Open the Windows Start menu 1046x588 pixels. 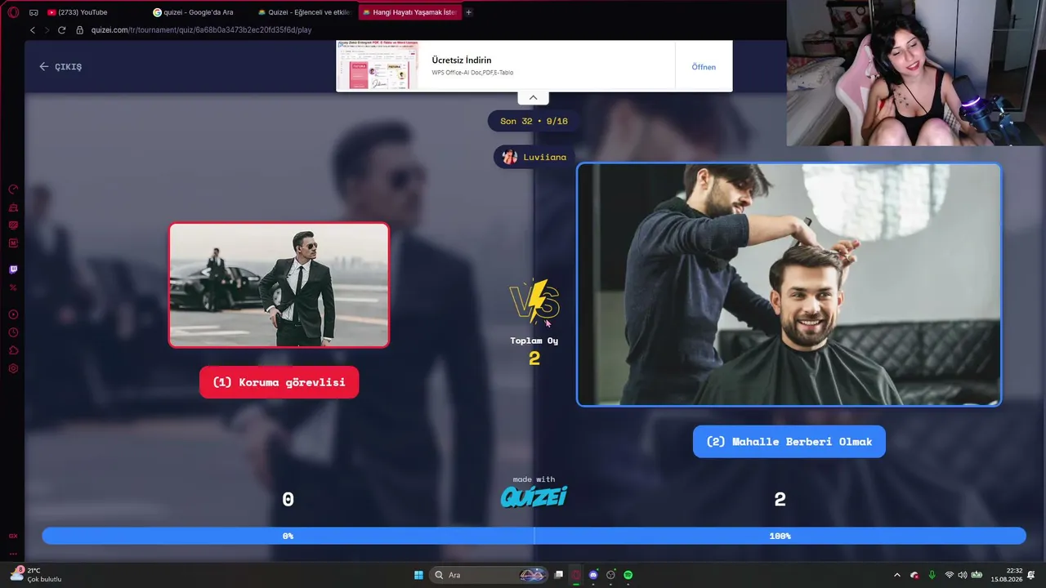418,575
